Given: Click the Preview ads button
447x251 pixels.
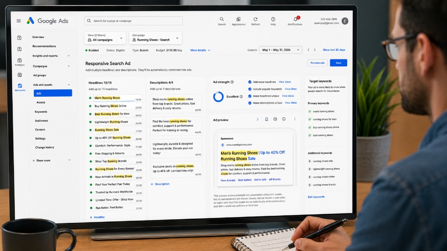Looking at the screenshot, I should pos(317,63).
